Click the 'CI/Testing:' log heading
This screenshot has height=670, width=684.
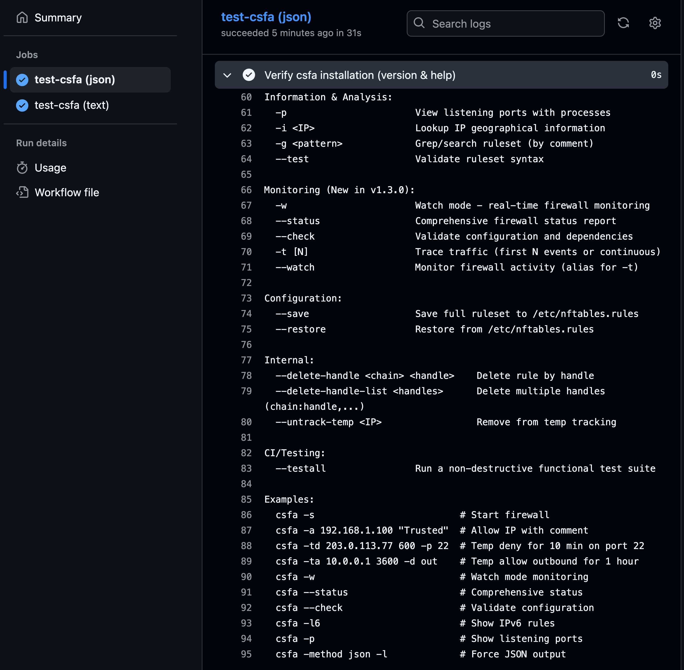(295, 453)
